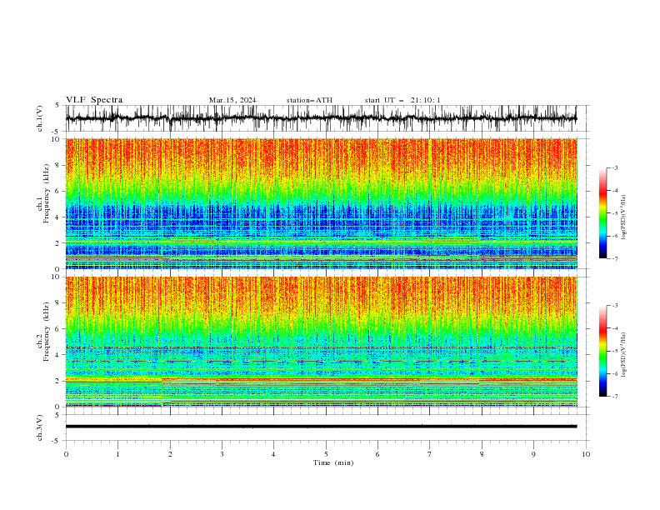Click the "6" tick on ch.1 frequency axis

tap(58, 191)
